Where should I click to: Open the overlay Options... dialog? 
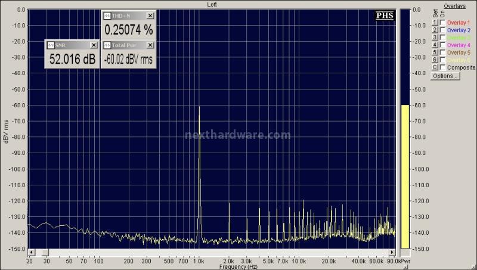[445, 76]
